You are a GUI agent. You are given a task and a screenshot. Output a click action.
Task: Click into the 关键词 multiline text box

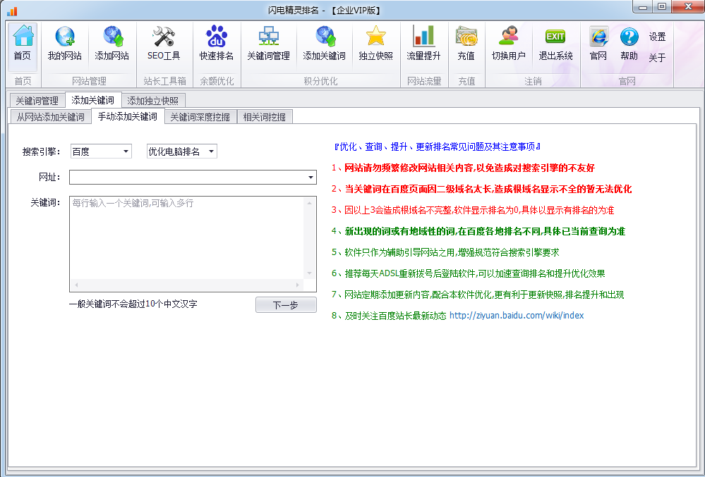(x=187, y=240)
